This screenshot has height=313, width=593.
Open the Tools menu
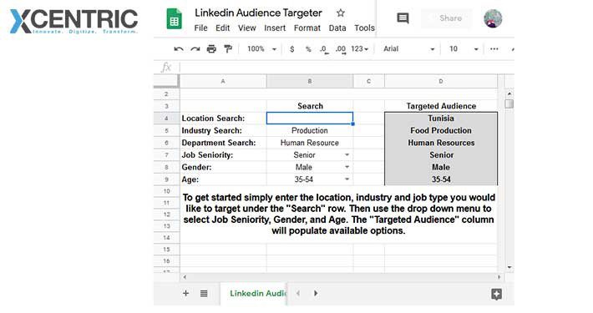click(364, 28)
